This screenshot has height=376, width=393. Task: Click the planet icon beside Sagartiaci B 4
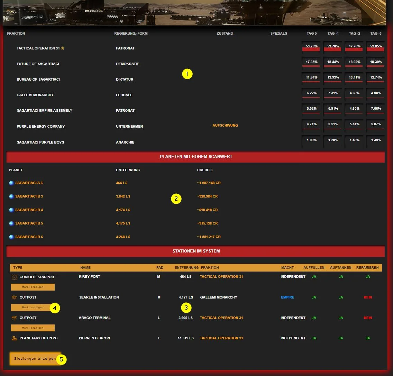pos(11,210)
